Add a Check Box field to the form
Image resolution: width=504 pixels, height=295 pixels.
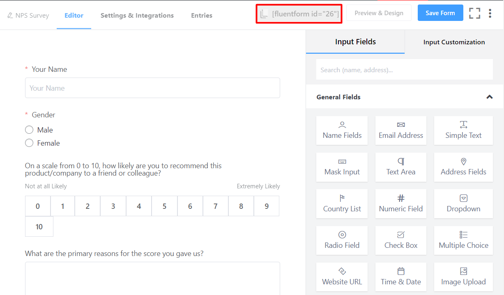point(400,240)
